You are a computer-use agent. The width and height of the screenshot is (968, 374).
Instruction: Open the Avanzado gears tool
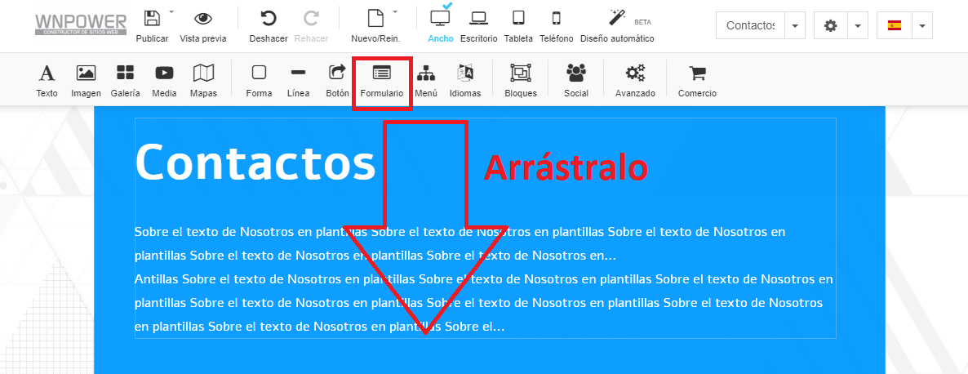(635, 80)
